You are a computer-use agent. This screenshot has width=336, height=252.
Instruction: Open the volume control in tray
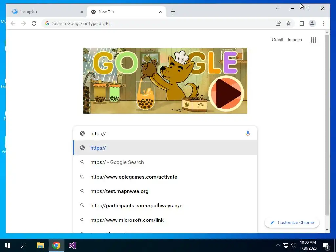pos(293,245)
